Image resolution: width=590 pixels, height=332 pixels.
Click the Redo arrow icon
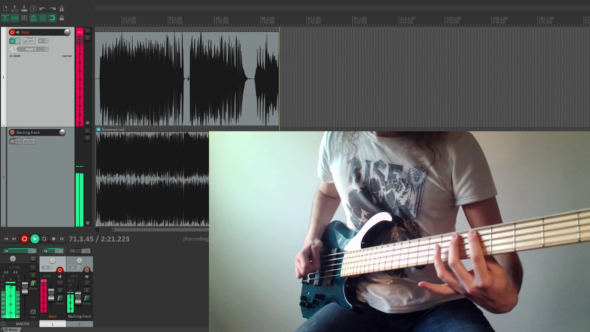pyautogui.click(x=53, y=9)
